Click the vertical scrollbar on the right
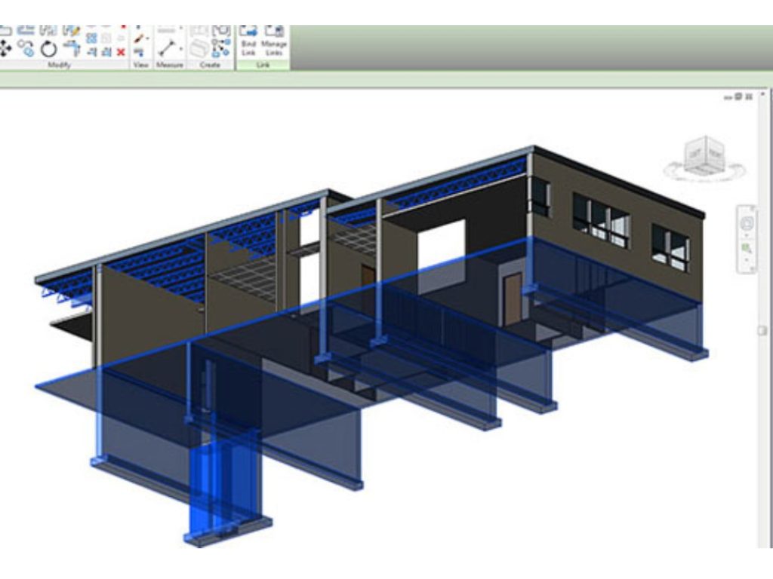 point(764,329)
